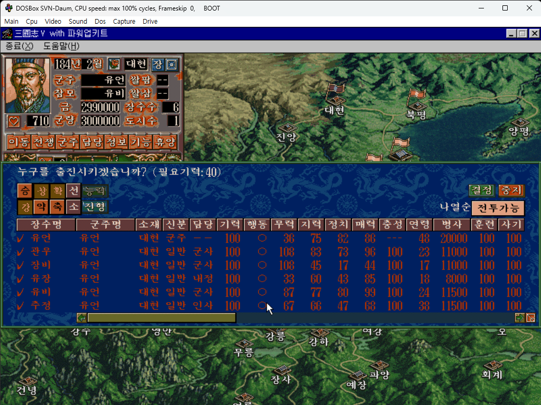Sort list by 무력 column header

[x=284, y=225]
